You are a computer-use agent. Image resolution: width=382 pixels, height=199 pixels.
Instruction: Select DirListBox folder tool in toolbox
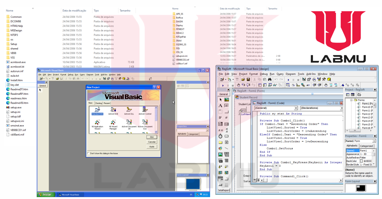[x=220, y=142]
